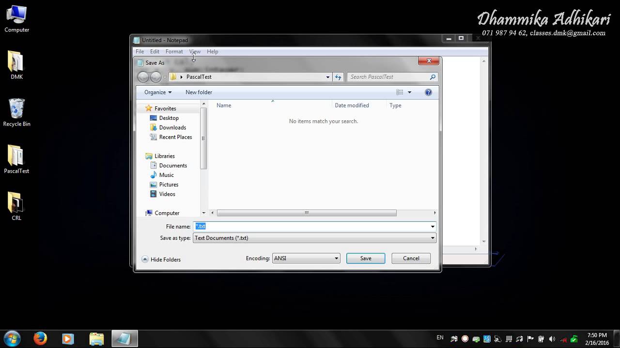Open the Notepad Help menu
The width and height of the screenshot is (620, 348).
pos(213,52)
